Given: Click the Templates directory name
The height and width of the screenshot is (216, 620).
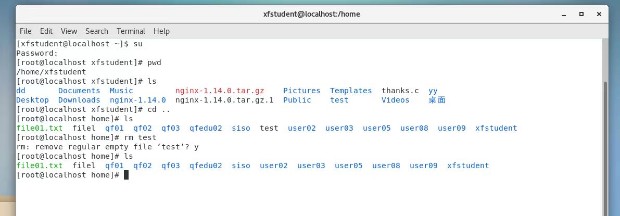Looking at the screenshot, I should (351, 91).
